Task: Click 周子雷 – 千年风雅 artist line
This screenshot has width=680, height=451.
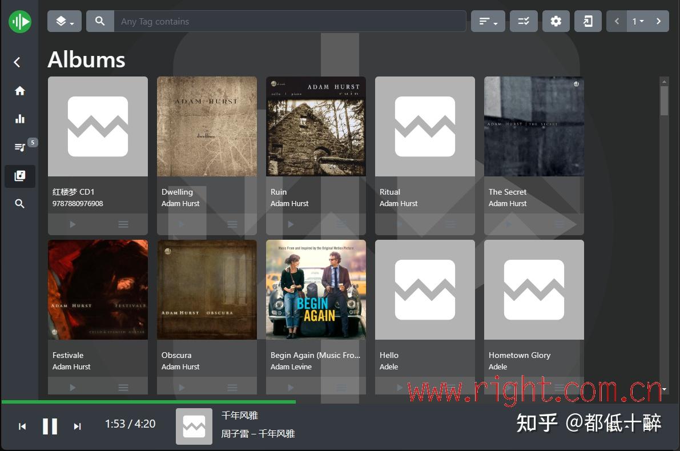Action: tap(258, 434)
